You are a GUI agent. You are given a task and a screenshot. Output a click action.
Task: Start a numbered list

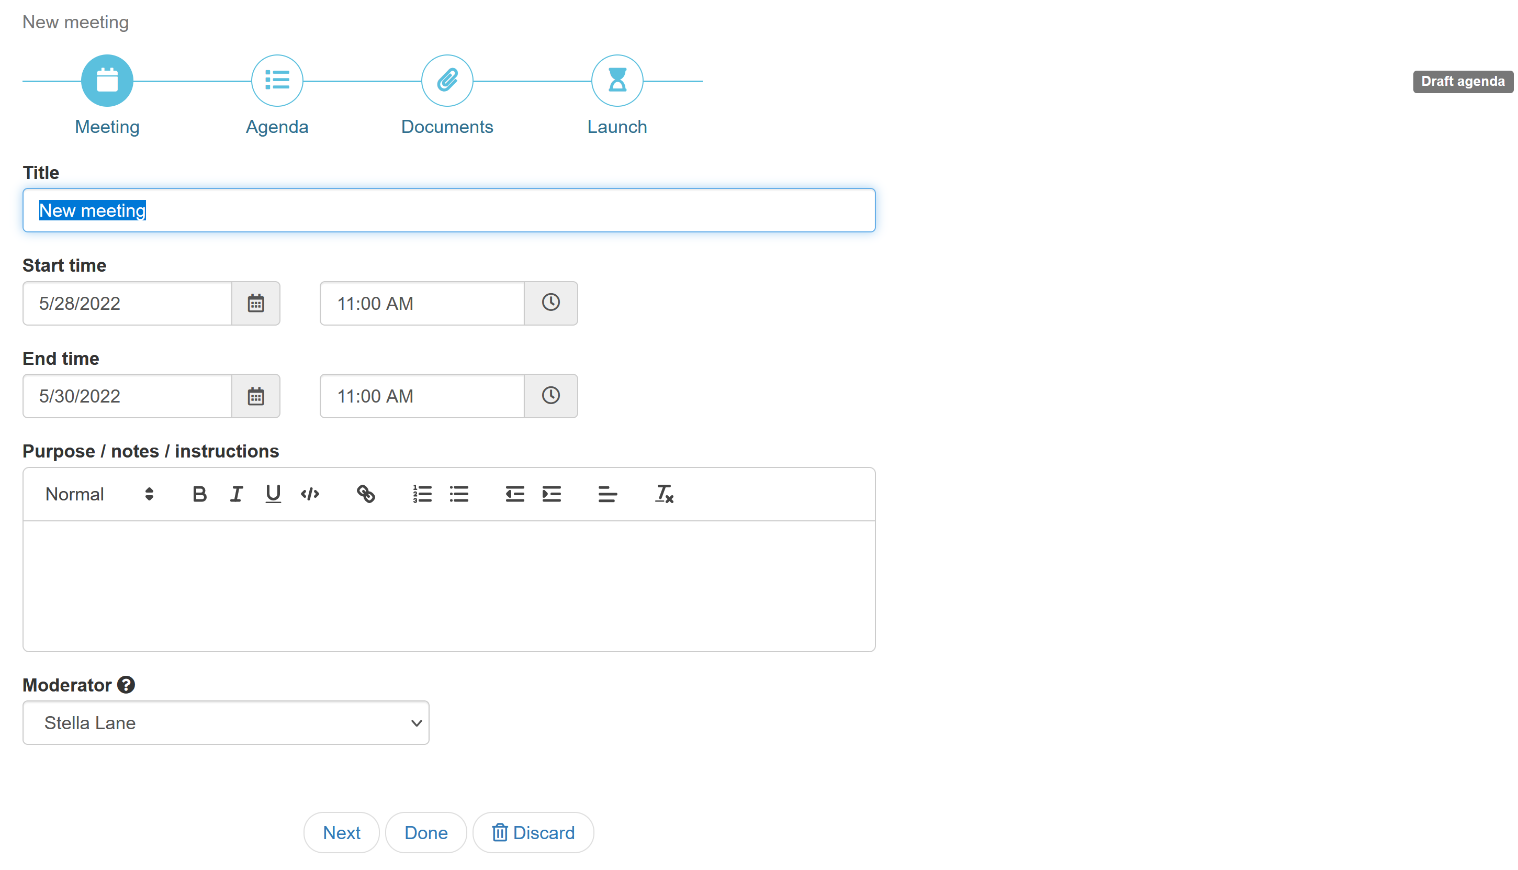point(422,494)
